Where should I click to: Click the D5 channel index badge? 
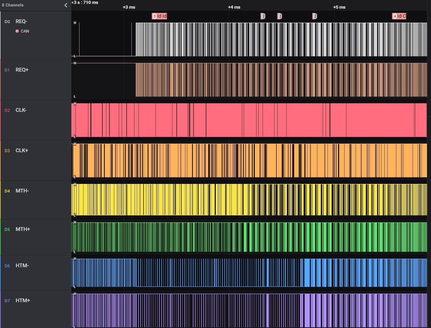click(7, 230)
